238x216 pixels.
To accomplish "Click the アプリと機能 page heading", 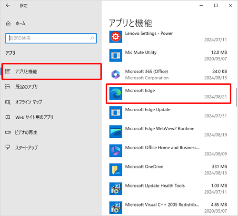I will pos(130,23).
